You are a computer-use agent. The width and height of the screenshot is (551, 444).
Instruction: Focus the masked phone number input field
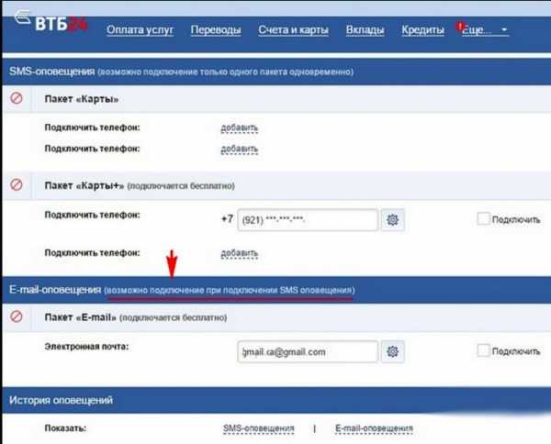coord(307,220)
